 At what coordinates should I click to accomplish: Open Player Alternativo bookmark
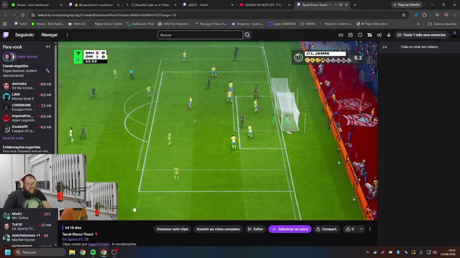[372, 24]
